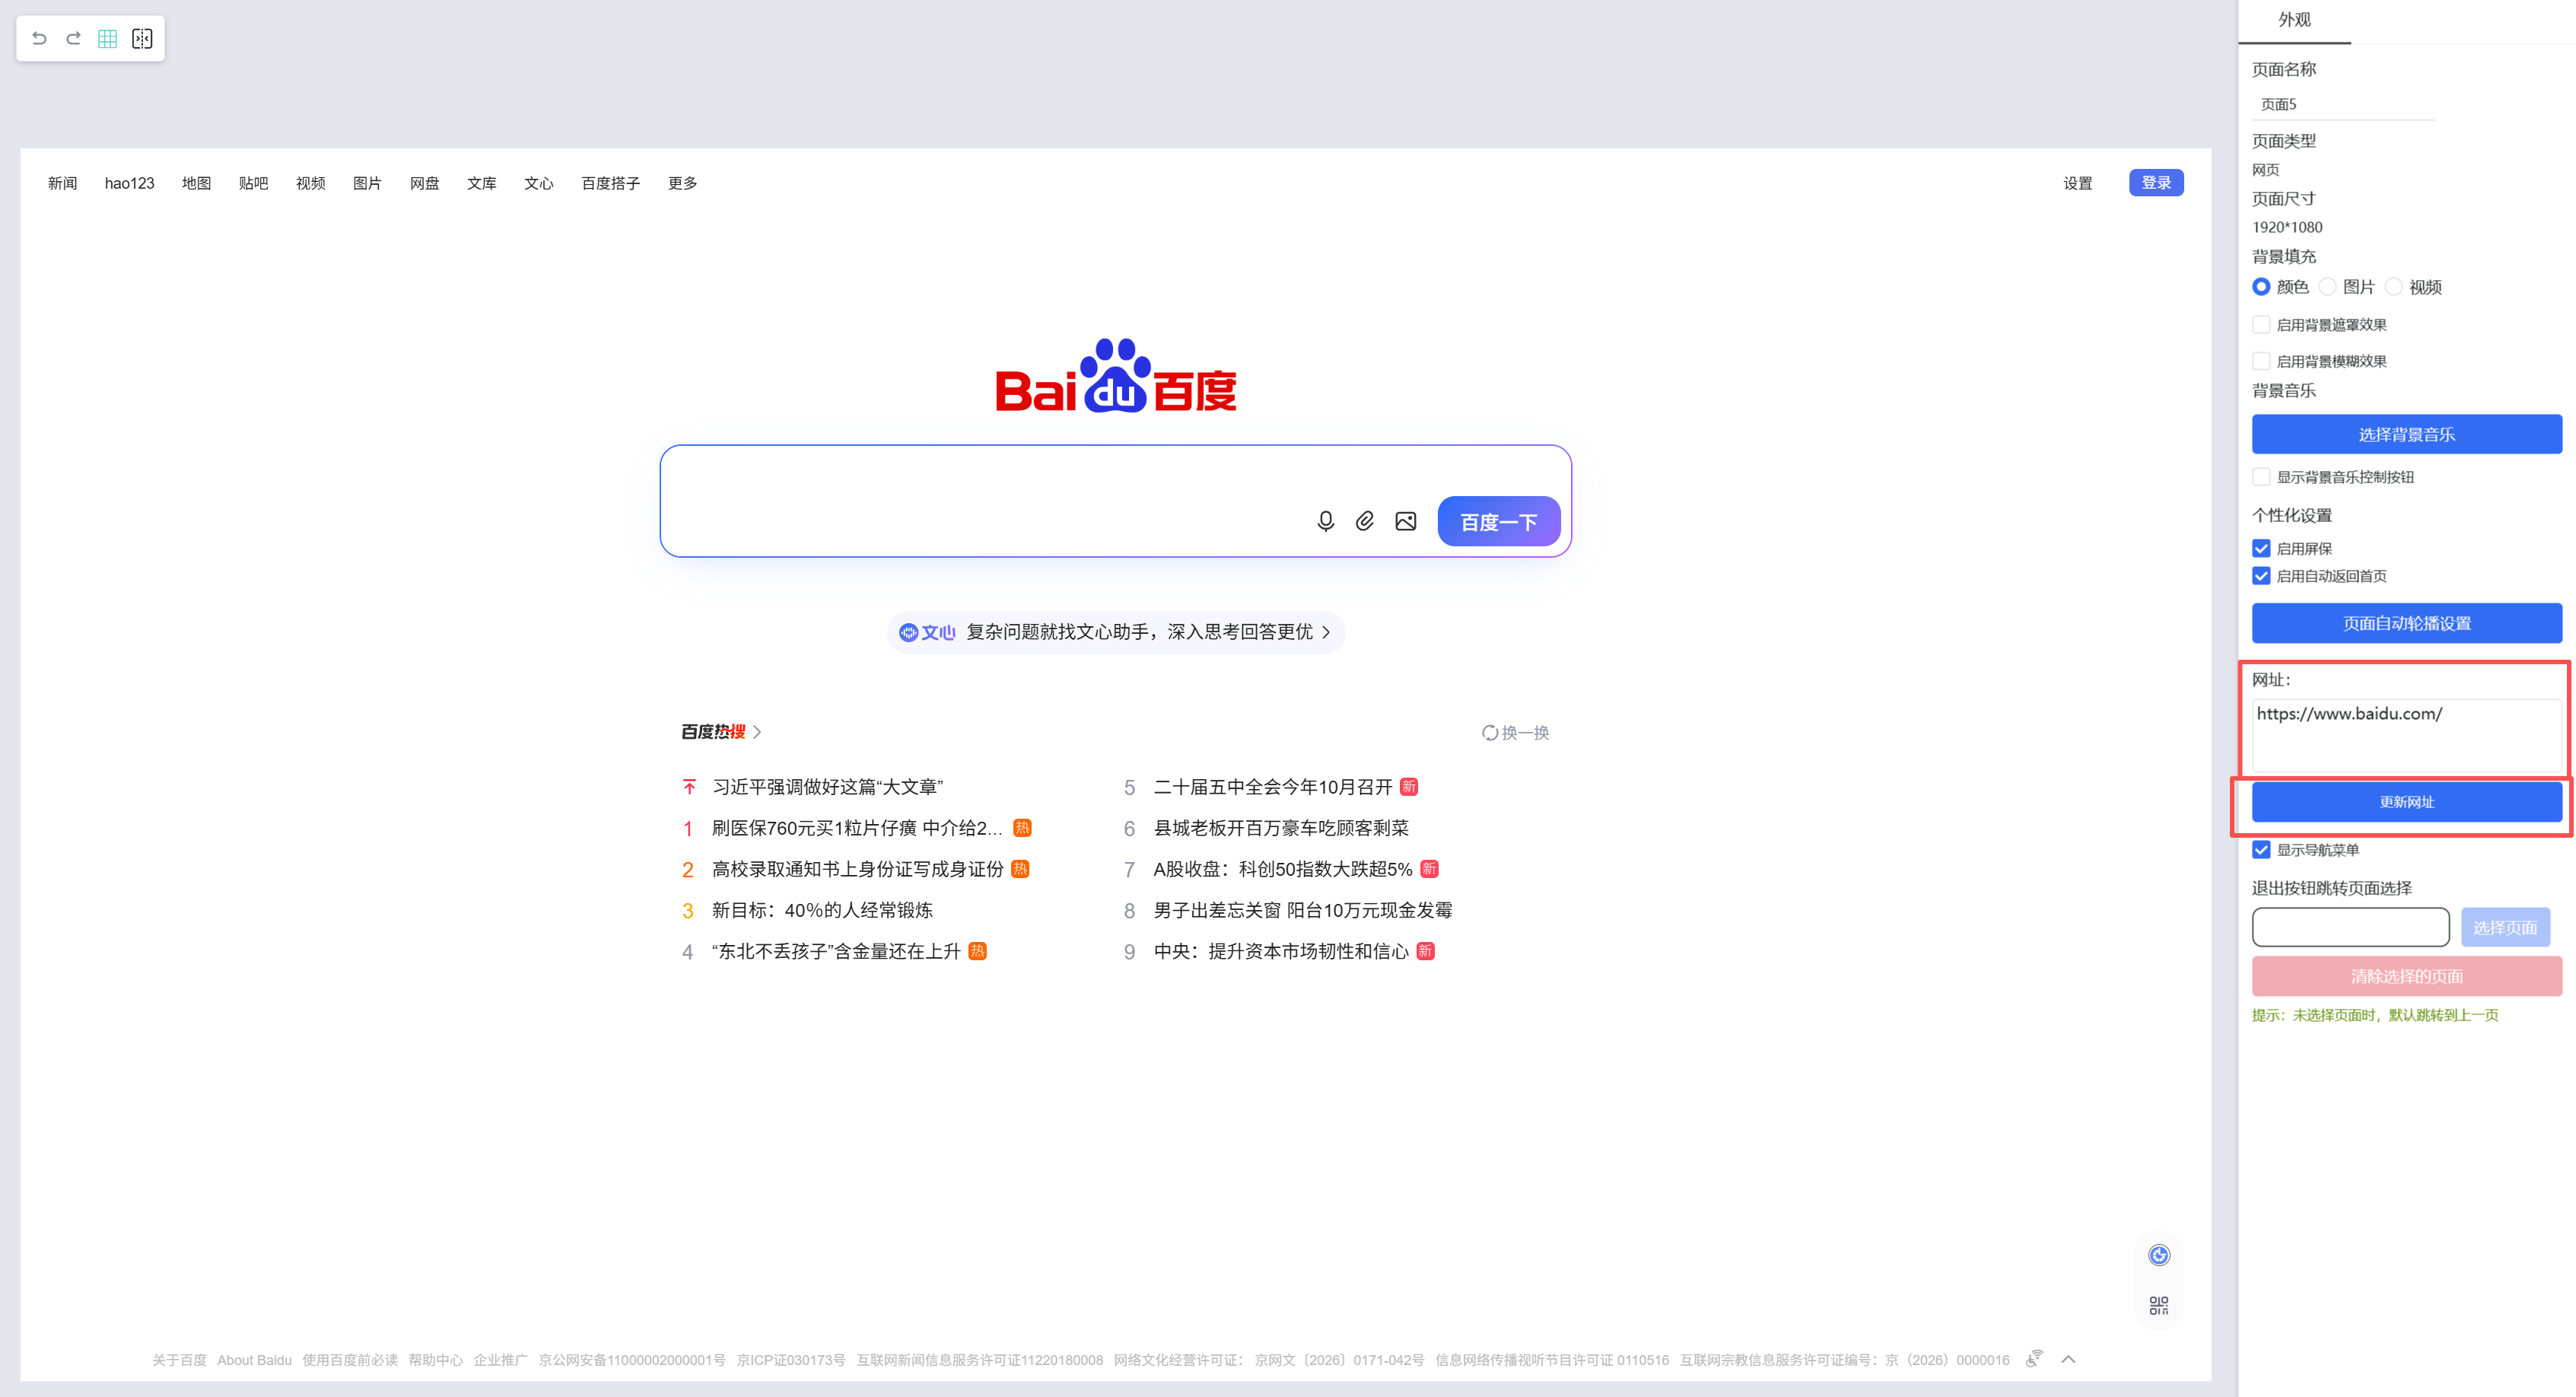This screenshot has width=2576, height=1397.
Task: Open the 更多 menu in Baidu navigation
Action: [683, 183]
